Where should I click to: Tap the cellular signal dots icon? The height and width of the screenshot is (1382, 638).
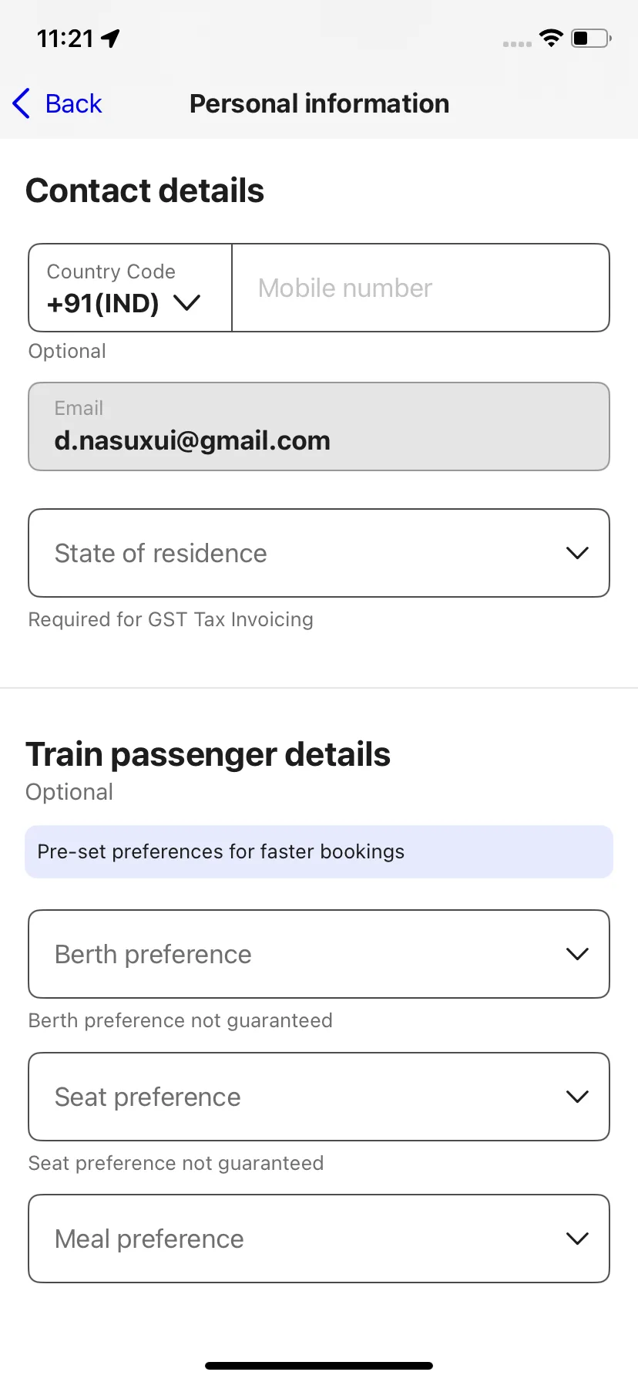517,44
